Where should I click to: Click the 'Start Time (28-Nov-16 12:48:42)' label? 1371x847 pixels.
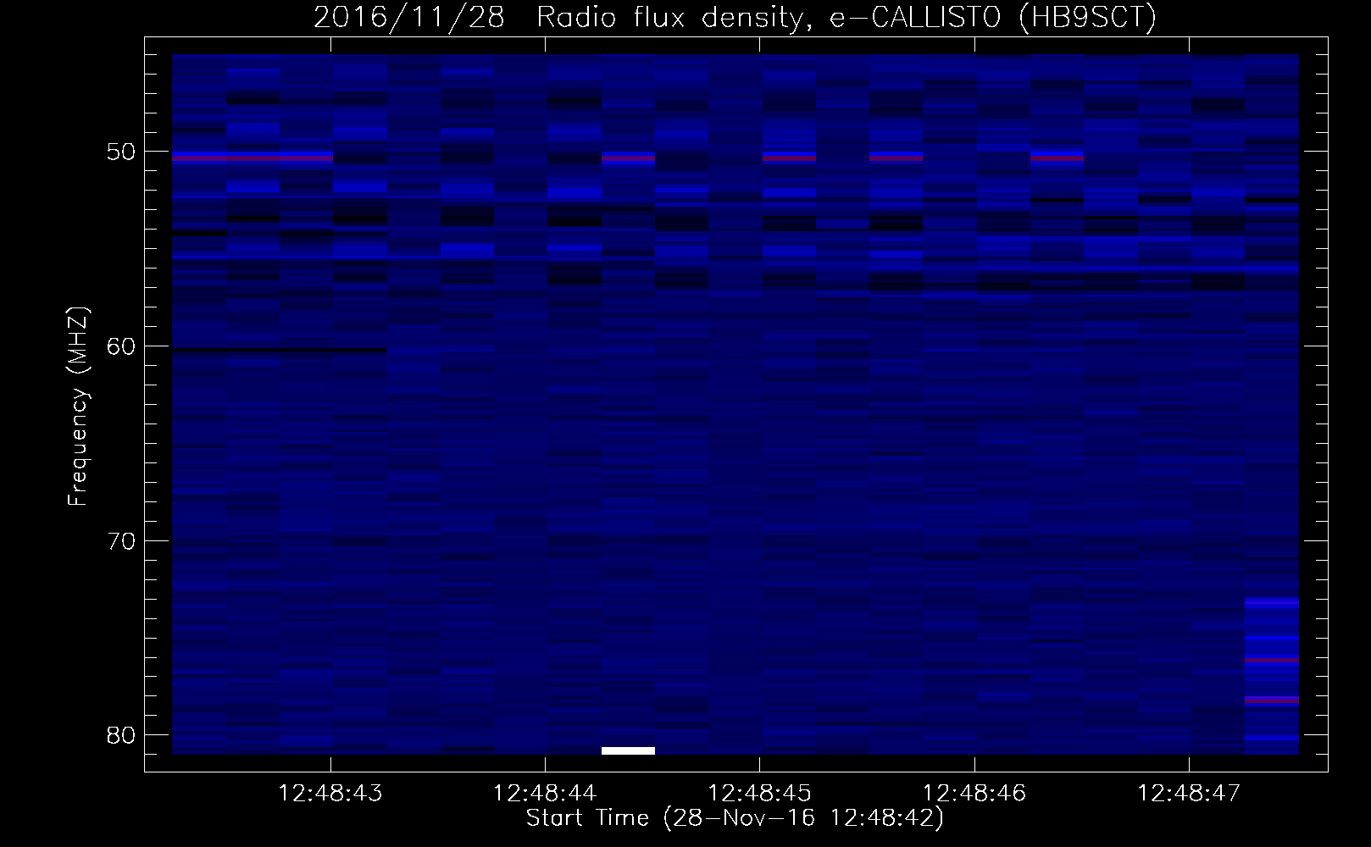(735, 818)
